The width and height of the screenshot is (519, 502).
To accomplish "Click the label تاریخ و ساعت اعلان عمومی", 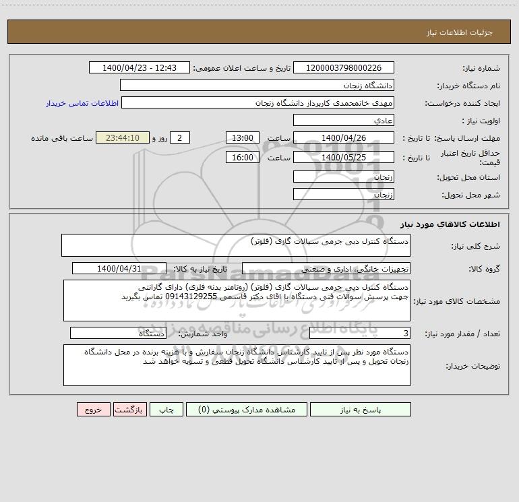I will [x=242, y=68].
